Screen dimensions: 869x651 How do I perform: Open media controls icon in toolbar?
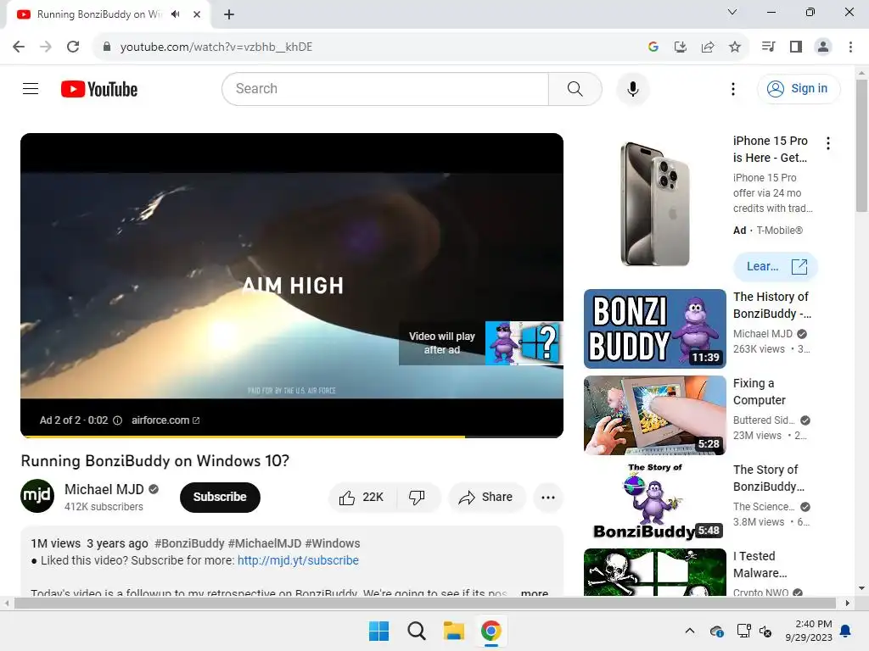pos(768,47)
